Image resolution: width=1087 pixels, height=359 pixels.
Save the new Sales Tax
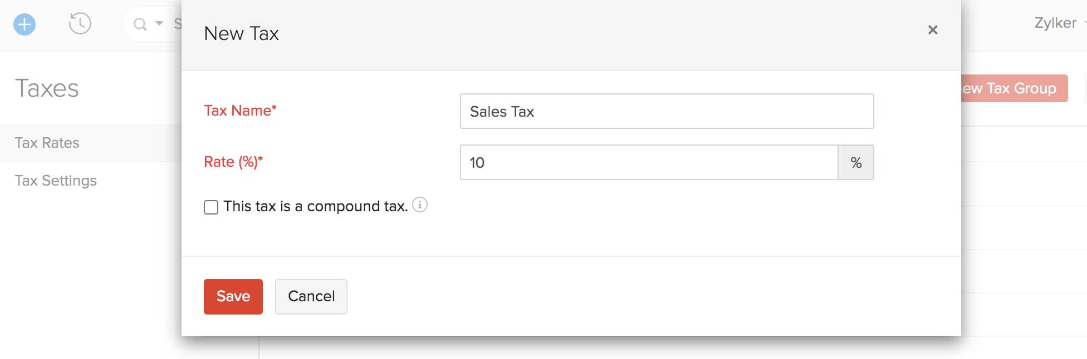tap(233, 296)
